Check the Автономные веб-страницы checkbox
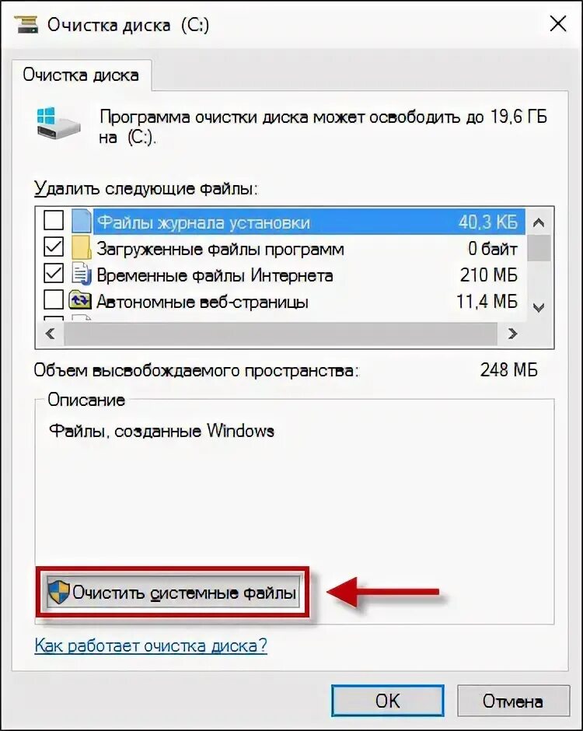Viewport: 583px width, 731px height. (54, 299)
